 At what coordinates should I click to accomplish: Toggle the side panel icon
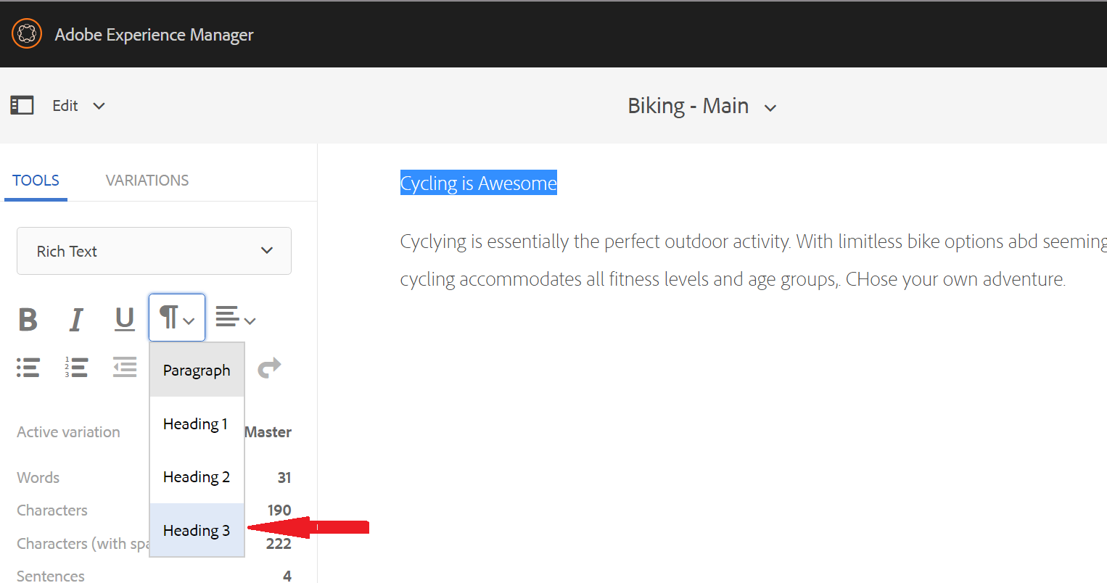[x=22, y=106]
